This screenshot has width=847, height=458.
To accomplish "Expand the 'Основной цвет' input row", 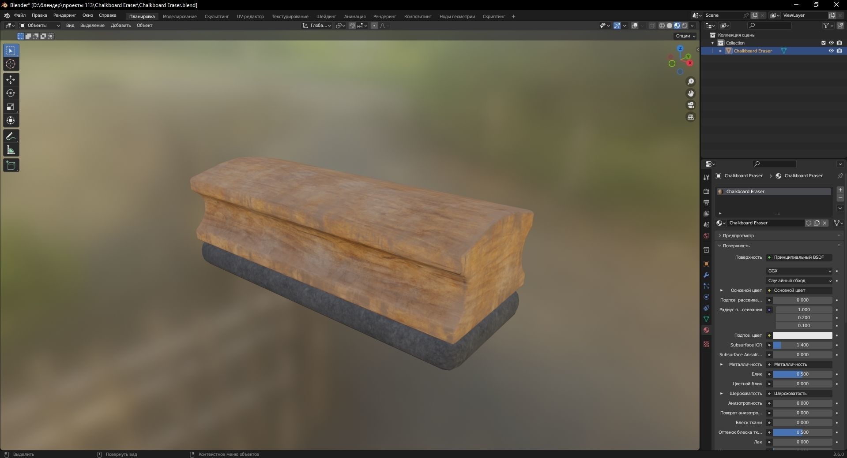I will 722,290.
